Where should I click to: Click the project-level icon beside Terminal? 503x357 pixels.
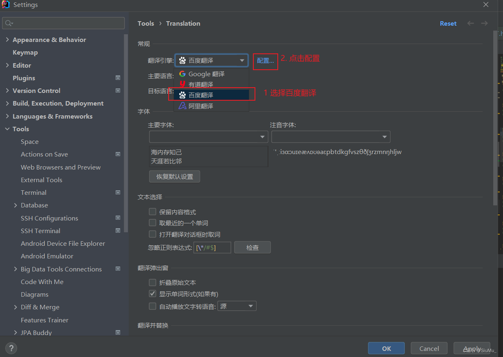pyautogui.click(x=118, y=192)
